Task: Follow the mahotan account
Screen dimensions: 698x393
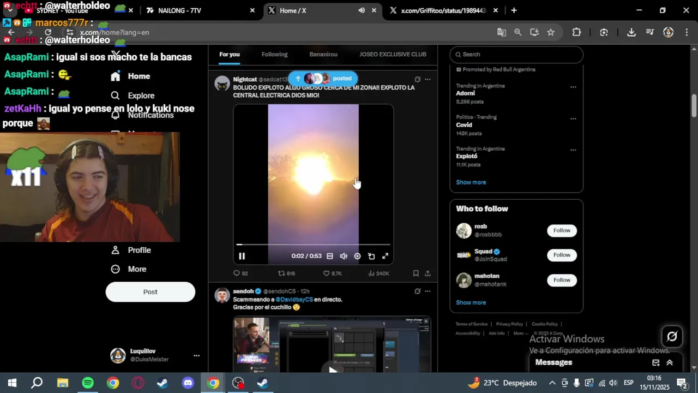Action: [562, 280]
